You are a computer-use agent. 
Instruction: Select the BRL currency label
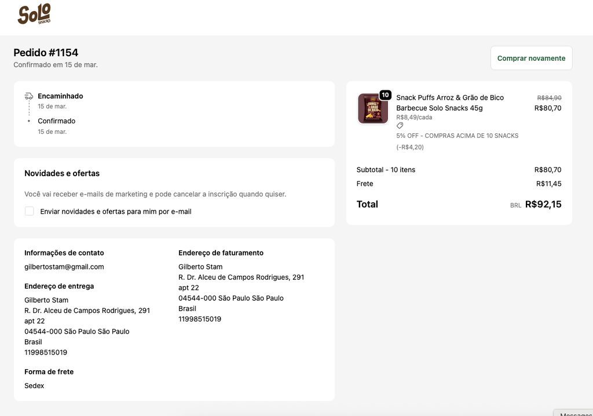(x=515, y=206)
